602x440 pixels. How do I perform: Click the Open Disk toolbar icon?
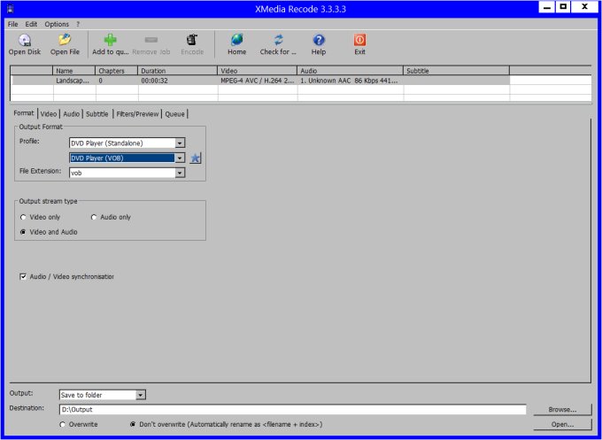point(25,40)
